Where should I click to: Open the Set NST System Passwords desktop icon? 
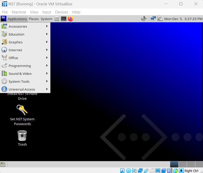point(22,115)
